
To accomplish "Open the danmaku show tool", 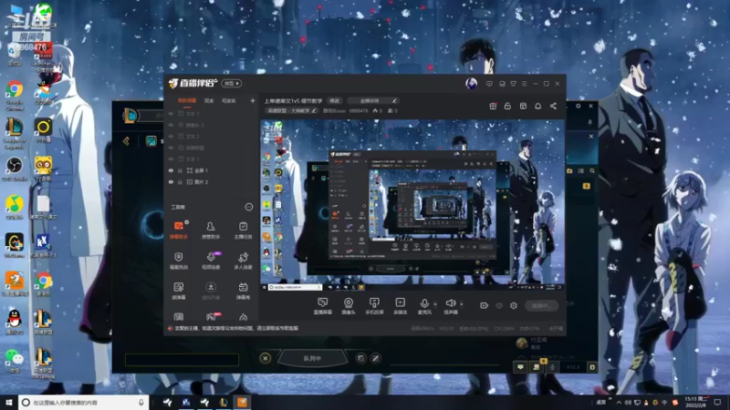I will coord(243,291).
